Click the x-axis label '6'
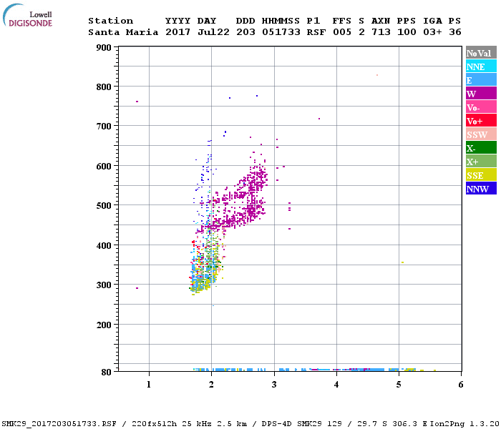This screenshot has width=501, height=429. coord(461,385)
